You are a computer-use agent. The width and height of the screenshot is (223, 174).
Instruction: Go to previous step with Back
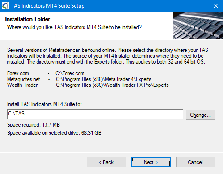(x=106, y=162)
